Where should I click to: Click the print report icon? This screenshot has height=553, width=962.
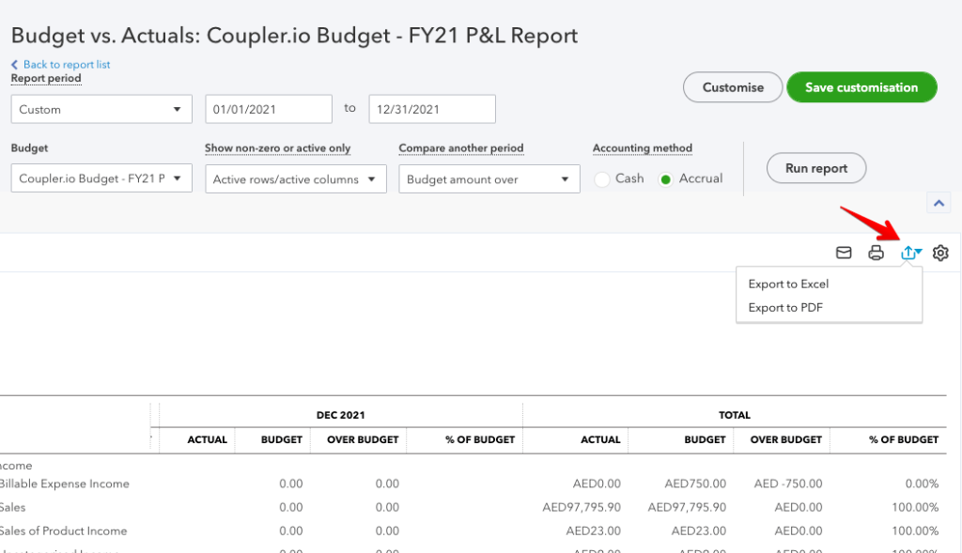pos(876,253)
